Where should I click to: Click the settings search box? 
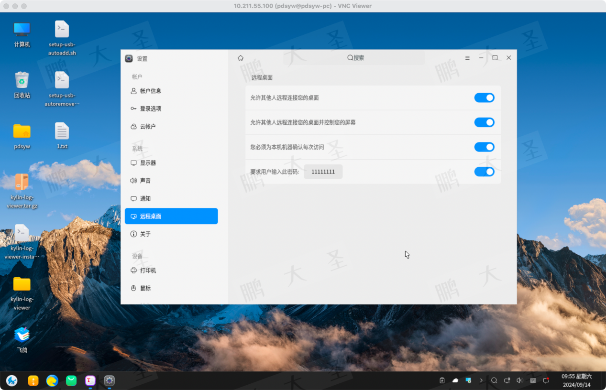point(354,58)
